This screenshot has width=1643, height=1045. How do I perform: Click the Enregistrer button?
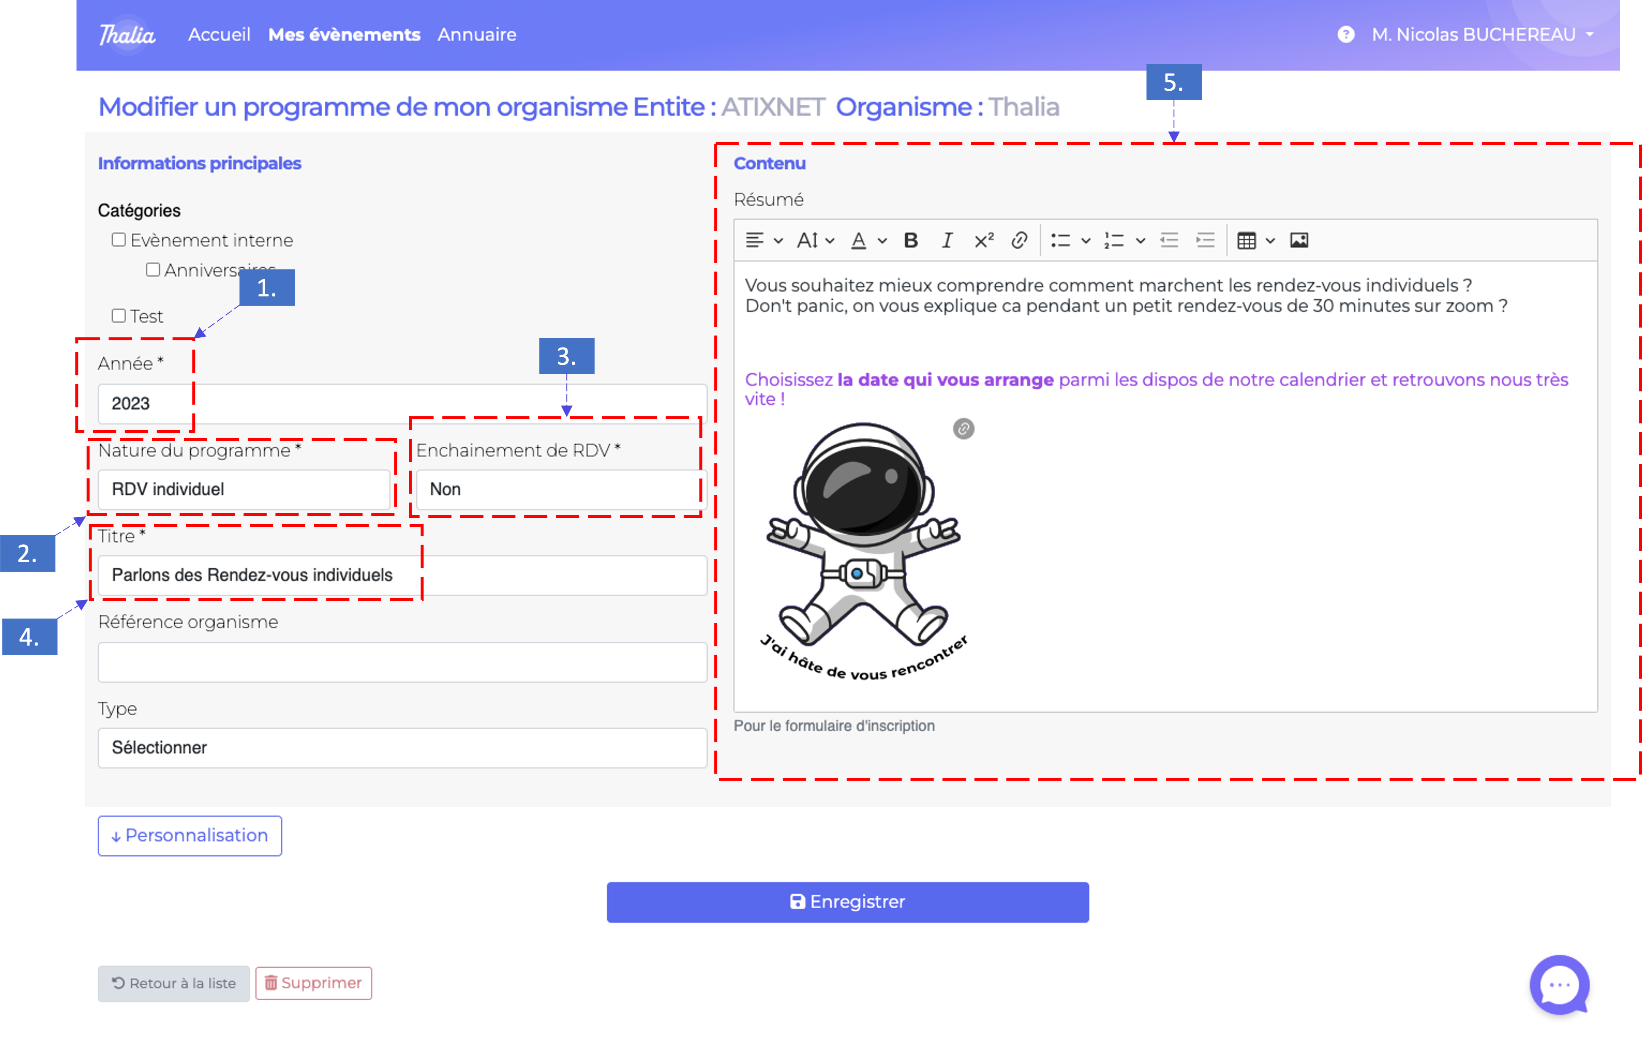(847, 902)
